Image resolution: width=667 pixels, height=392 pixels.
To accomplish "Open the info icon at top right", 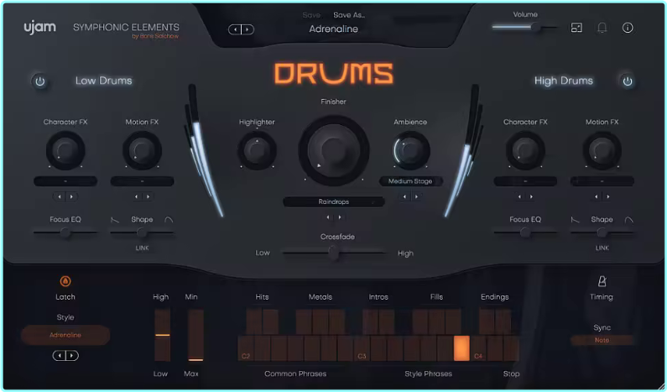I will coord(628,28).
